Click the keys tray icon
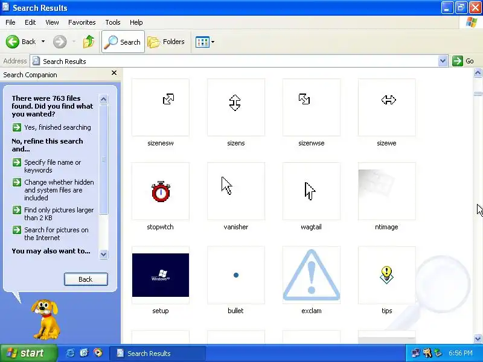Viewport: 483px width, 362px height. pyautogui.click(x=427, y=353)
